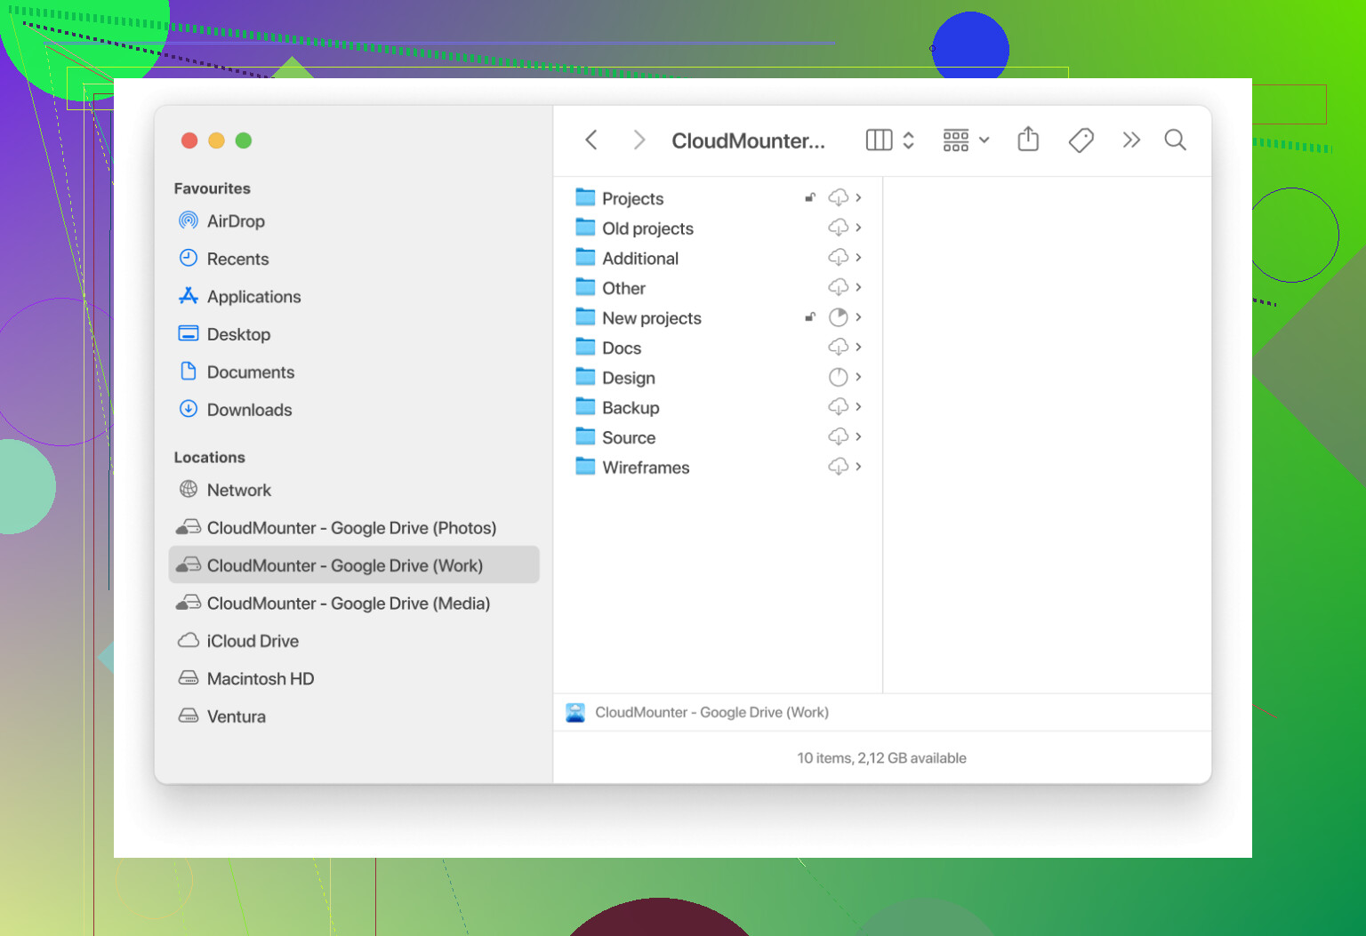Click the cloud download icon beside Wireframes

[838, 467]
